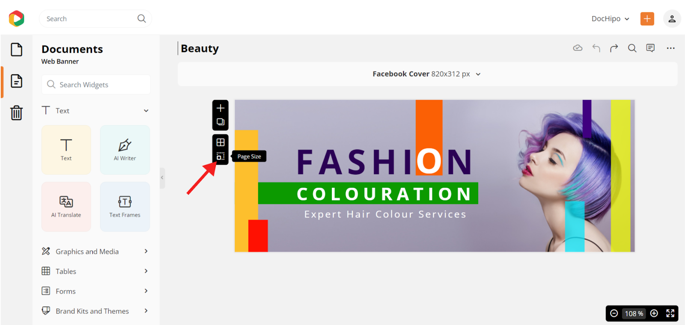Collapse the left widgets panel handle
The height and width of the screenshot is (325, 685).
click(162, 177)
